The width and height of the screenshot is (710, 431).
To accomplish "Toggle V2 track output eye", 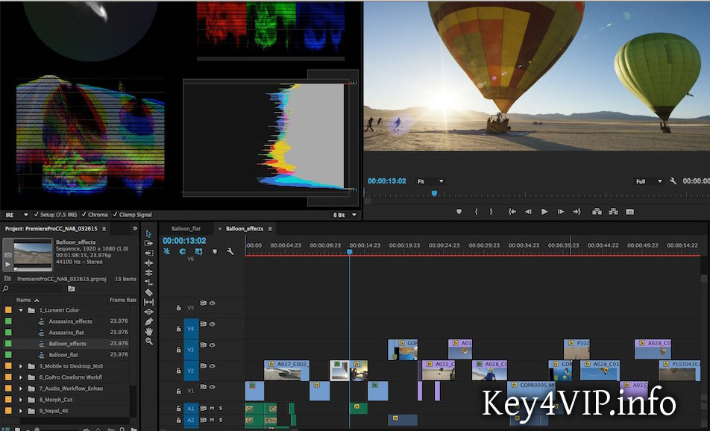I will pos(212,366).
